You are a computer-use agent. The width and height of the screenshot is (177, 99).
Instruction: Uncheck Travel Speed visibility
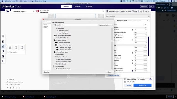[x=55, y=54]
